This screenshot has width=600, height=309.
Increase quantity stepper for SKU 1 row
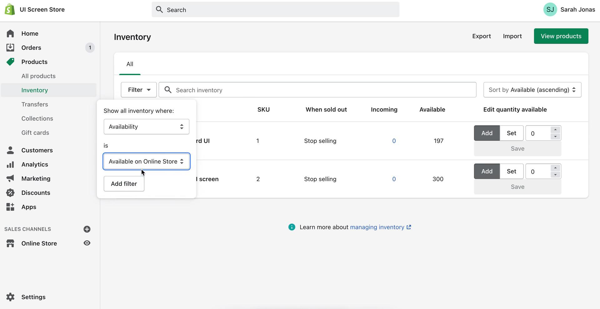(555, 130)
